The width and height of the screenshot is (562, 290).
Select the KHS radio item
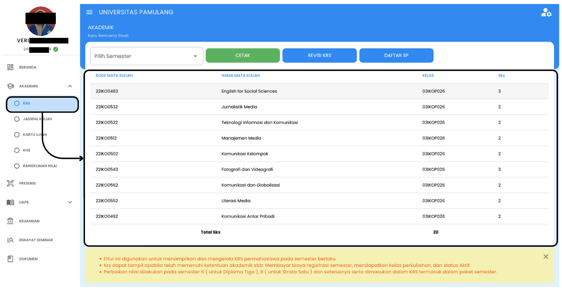17,150
